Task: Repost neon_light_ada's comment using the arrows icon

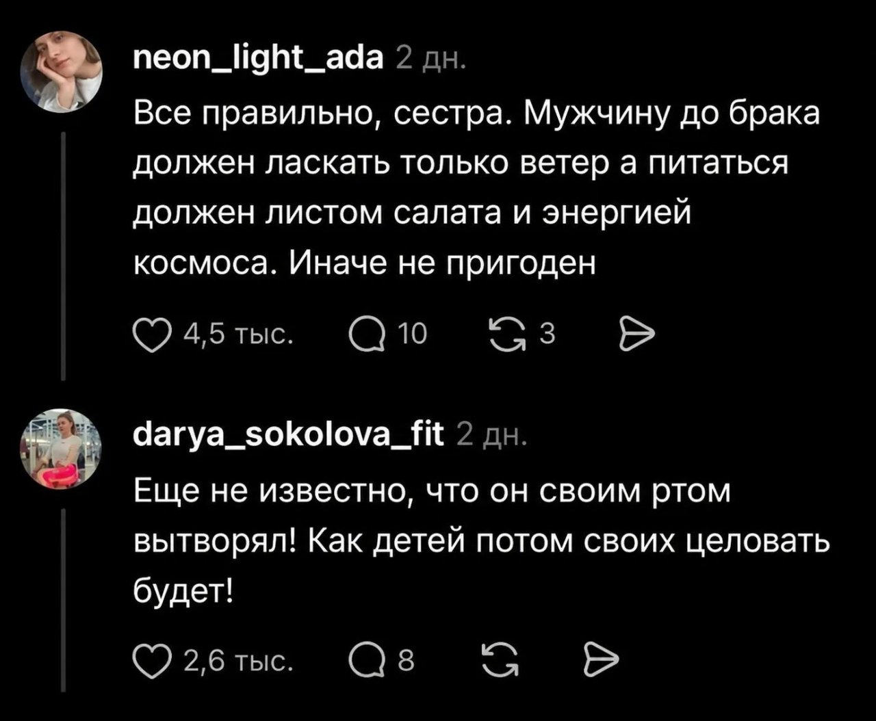Action: (x=505, y=335)
